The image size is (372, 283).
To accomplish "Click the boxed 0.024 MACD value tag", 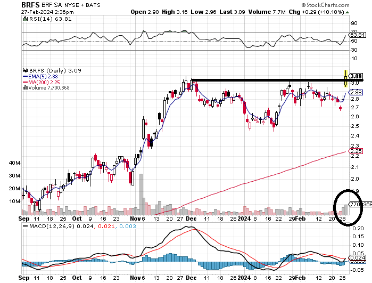I will (357, 257).
